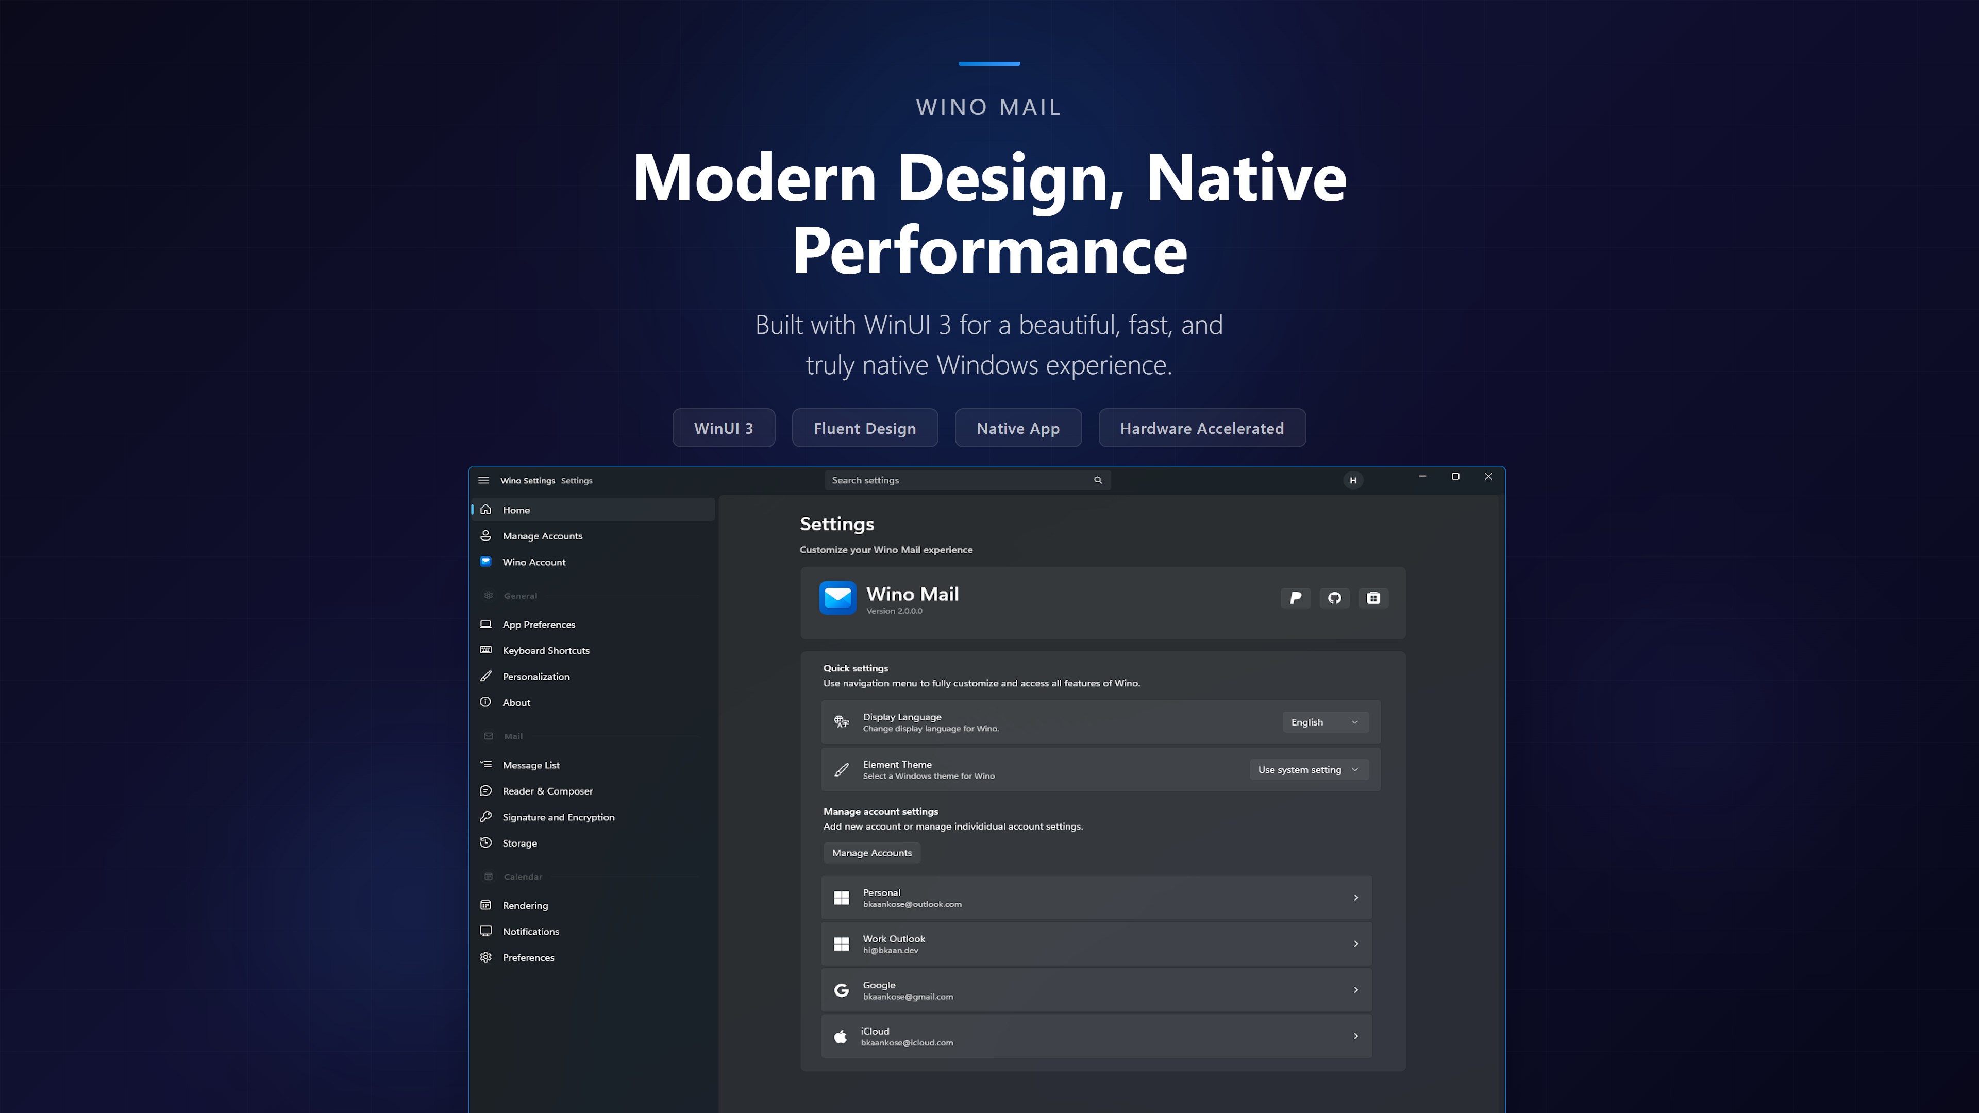The height and width of the screenshot is (1113, 1979).
Task: Click the Native App tag pill
Action: pos(1018,428)
